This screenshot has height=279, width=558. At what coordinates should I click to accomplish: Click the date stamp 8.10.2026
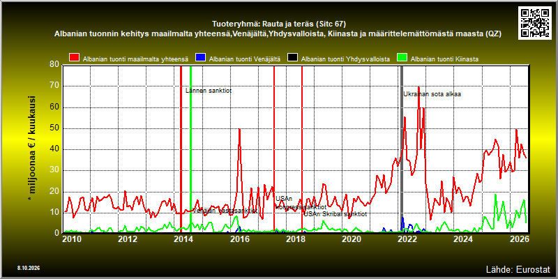point(29,268)
